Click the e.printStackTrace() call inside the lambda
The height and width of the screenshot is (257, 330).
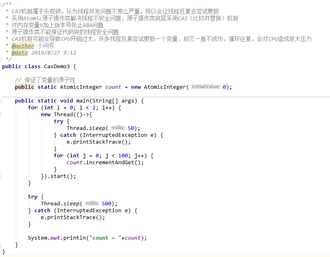(x=98, y=142)
